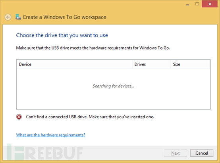Click the Searching for devices text
This screenshot has height=163, width=220.
point(114,86)
